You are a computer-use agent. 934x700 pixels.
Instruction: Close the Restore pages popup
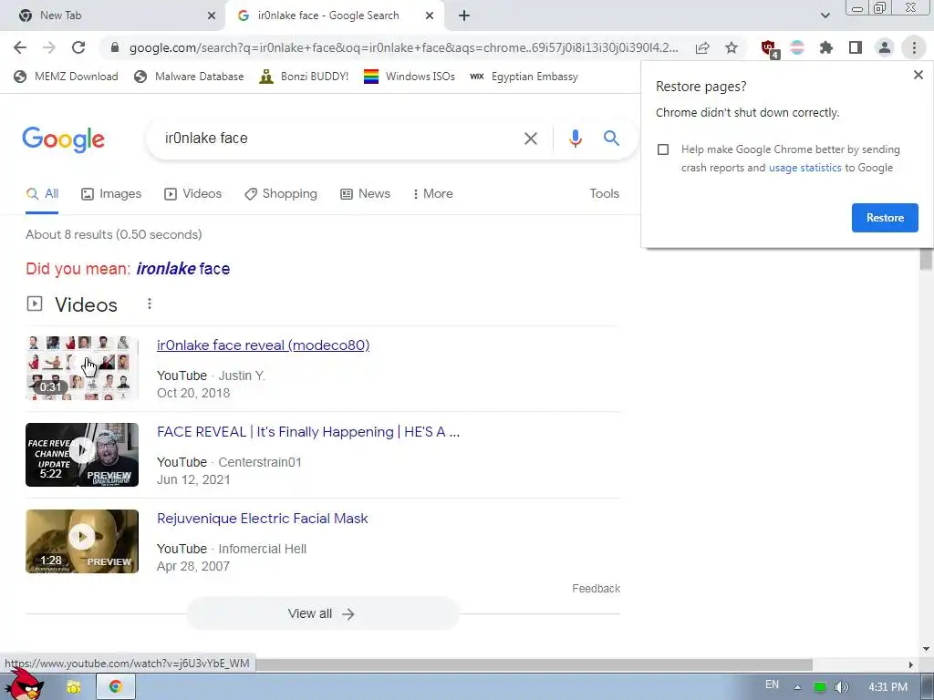(x=918, y=75)
